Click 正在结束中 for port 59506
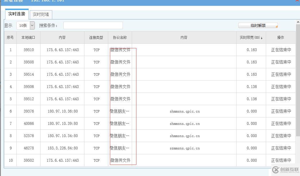The height and width of the screenshot is (176, 300). coord(281,87)
